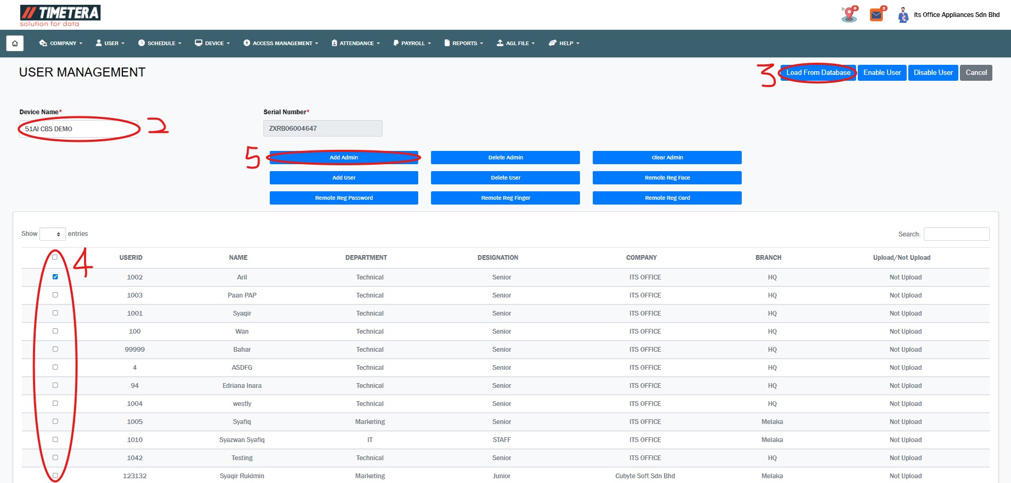Check the checkbox for user Wan
This screenshot has height=483, width=1011.
click(x=55, y=331)
